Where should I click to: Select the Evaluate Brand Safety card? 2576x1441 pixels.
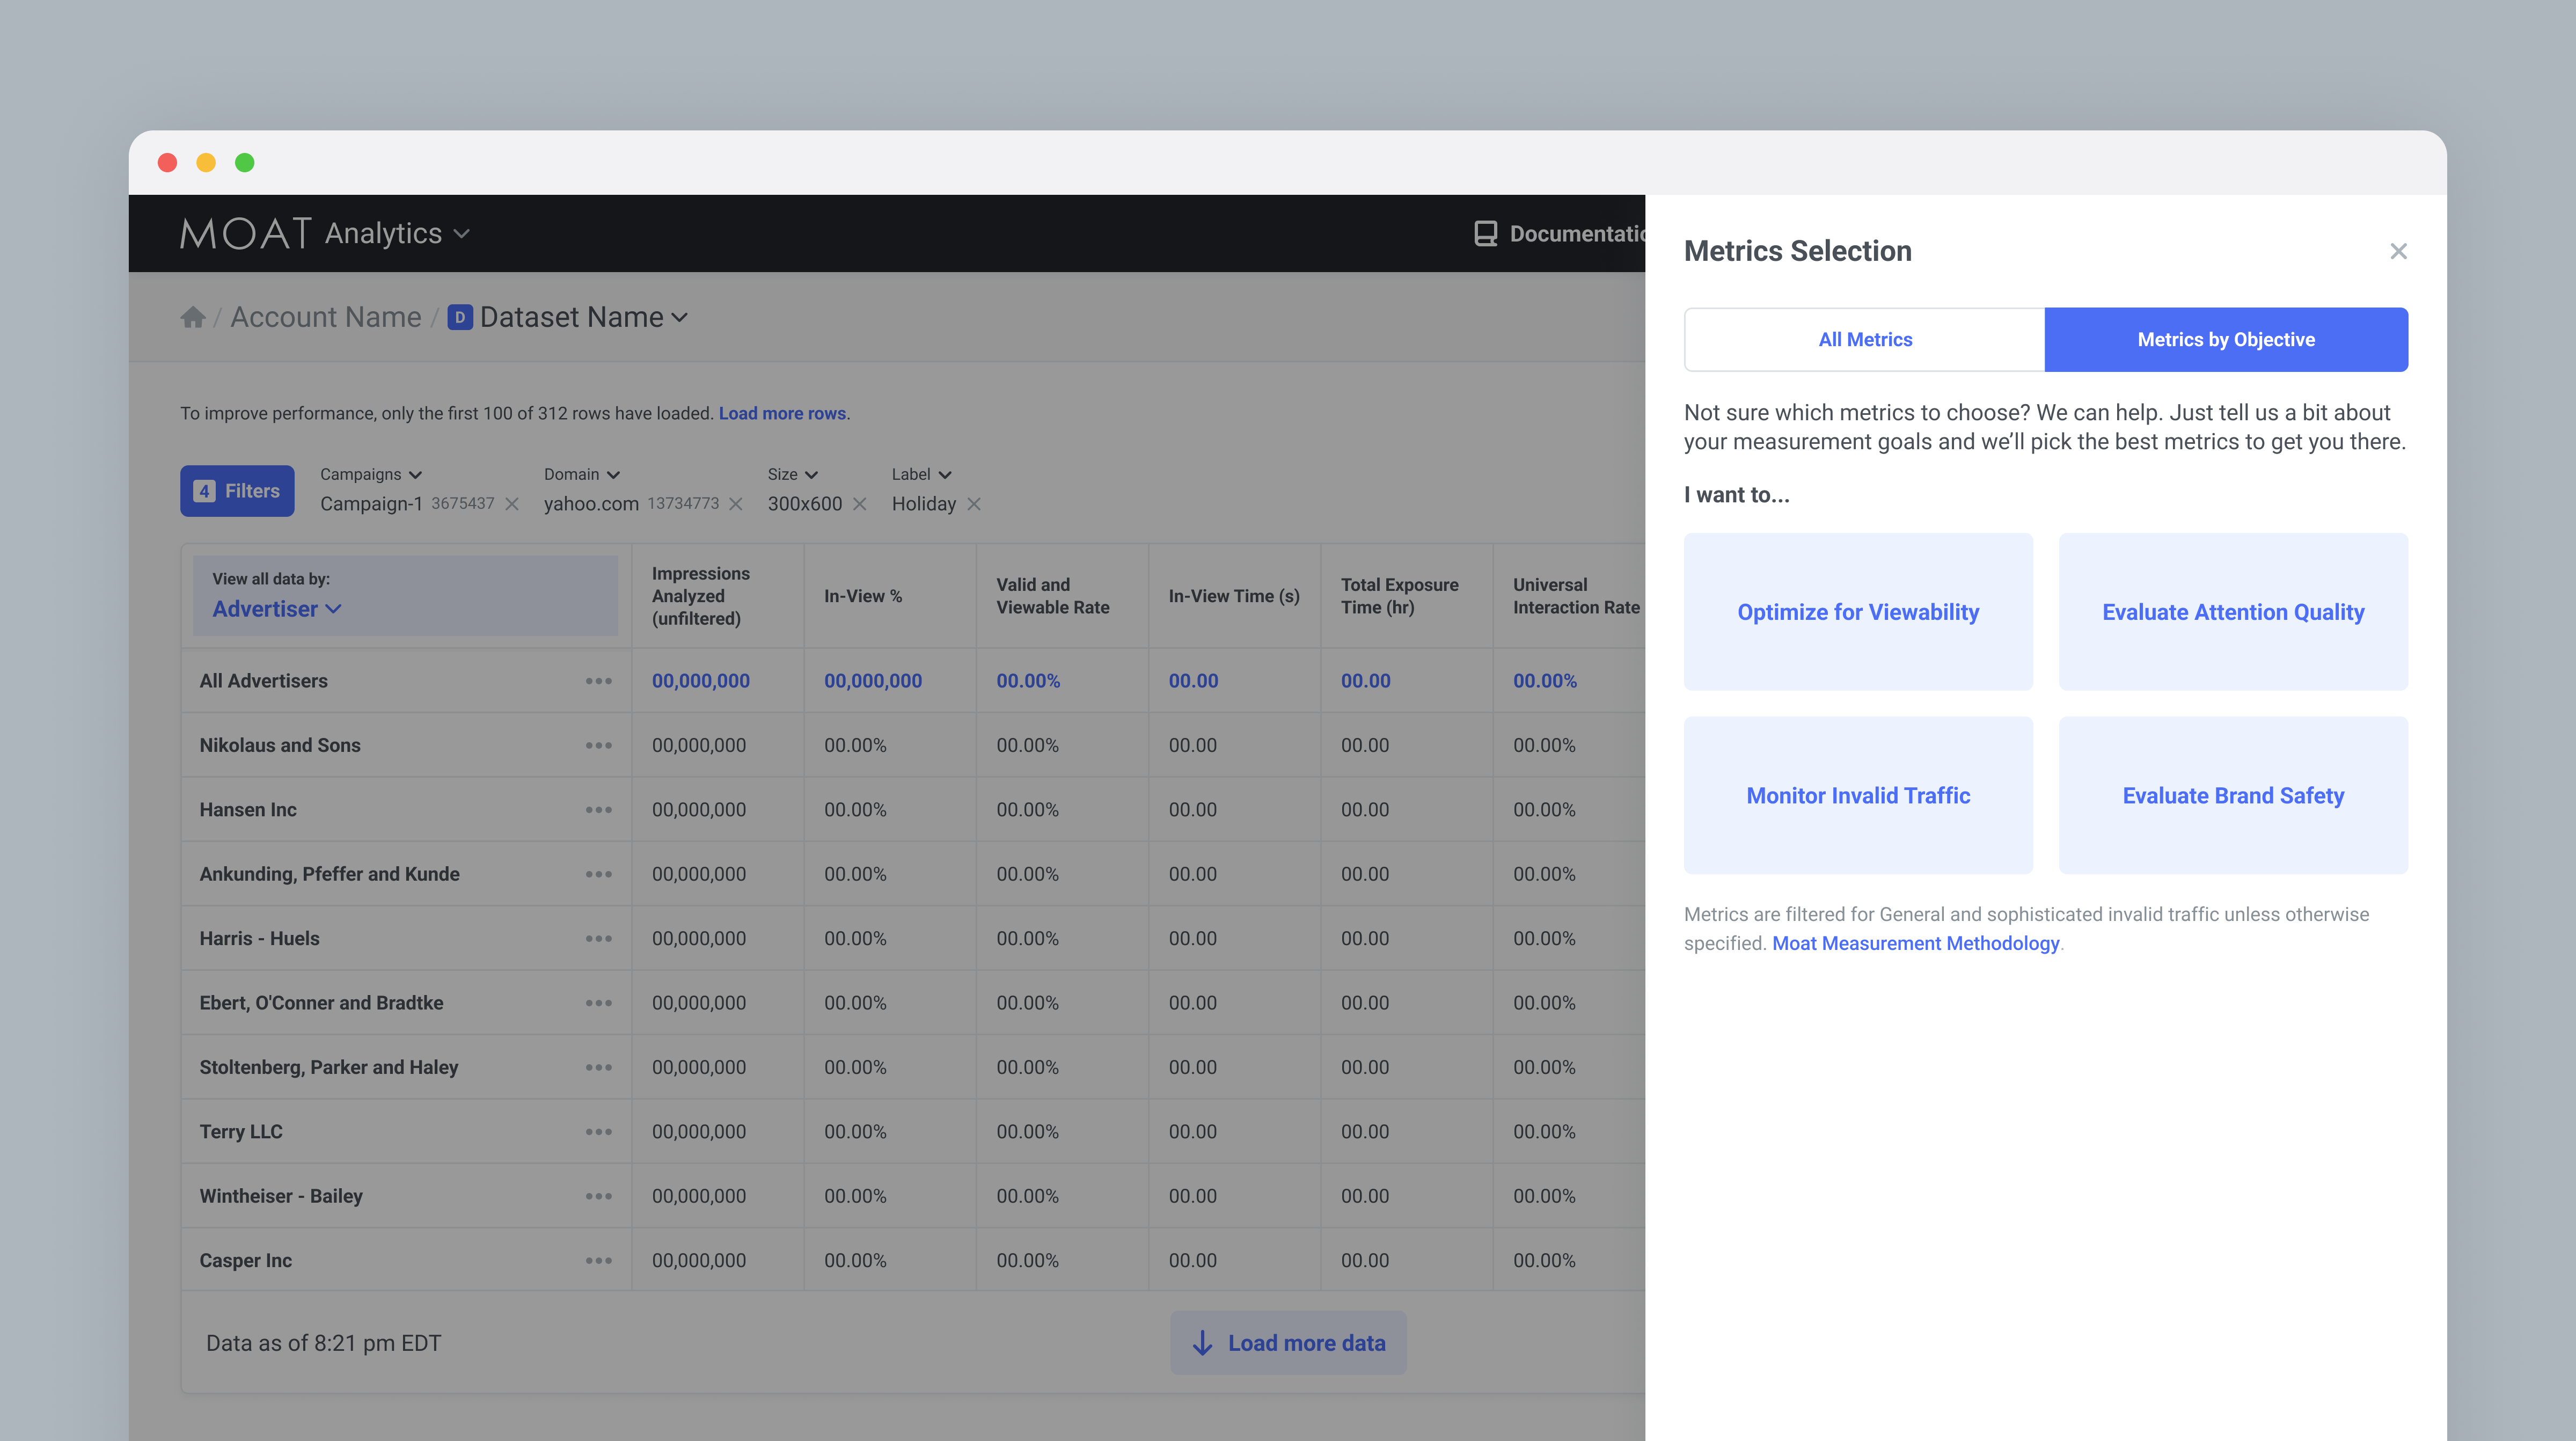pyautogui.click(x=2233, y=795)
